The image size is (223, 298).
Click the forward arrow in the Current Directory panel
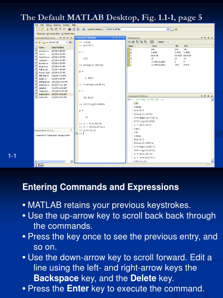(39, 42)
